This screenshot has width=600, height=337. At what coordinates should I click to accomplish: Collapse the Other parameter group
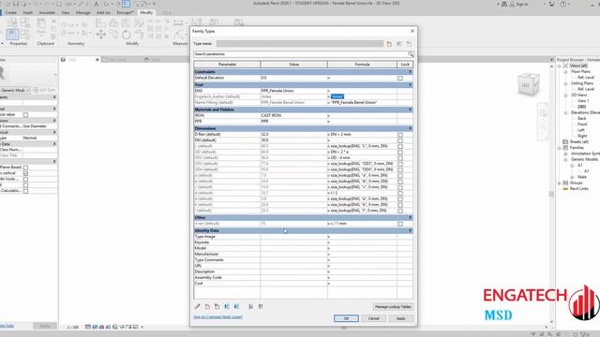(411, 218)
